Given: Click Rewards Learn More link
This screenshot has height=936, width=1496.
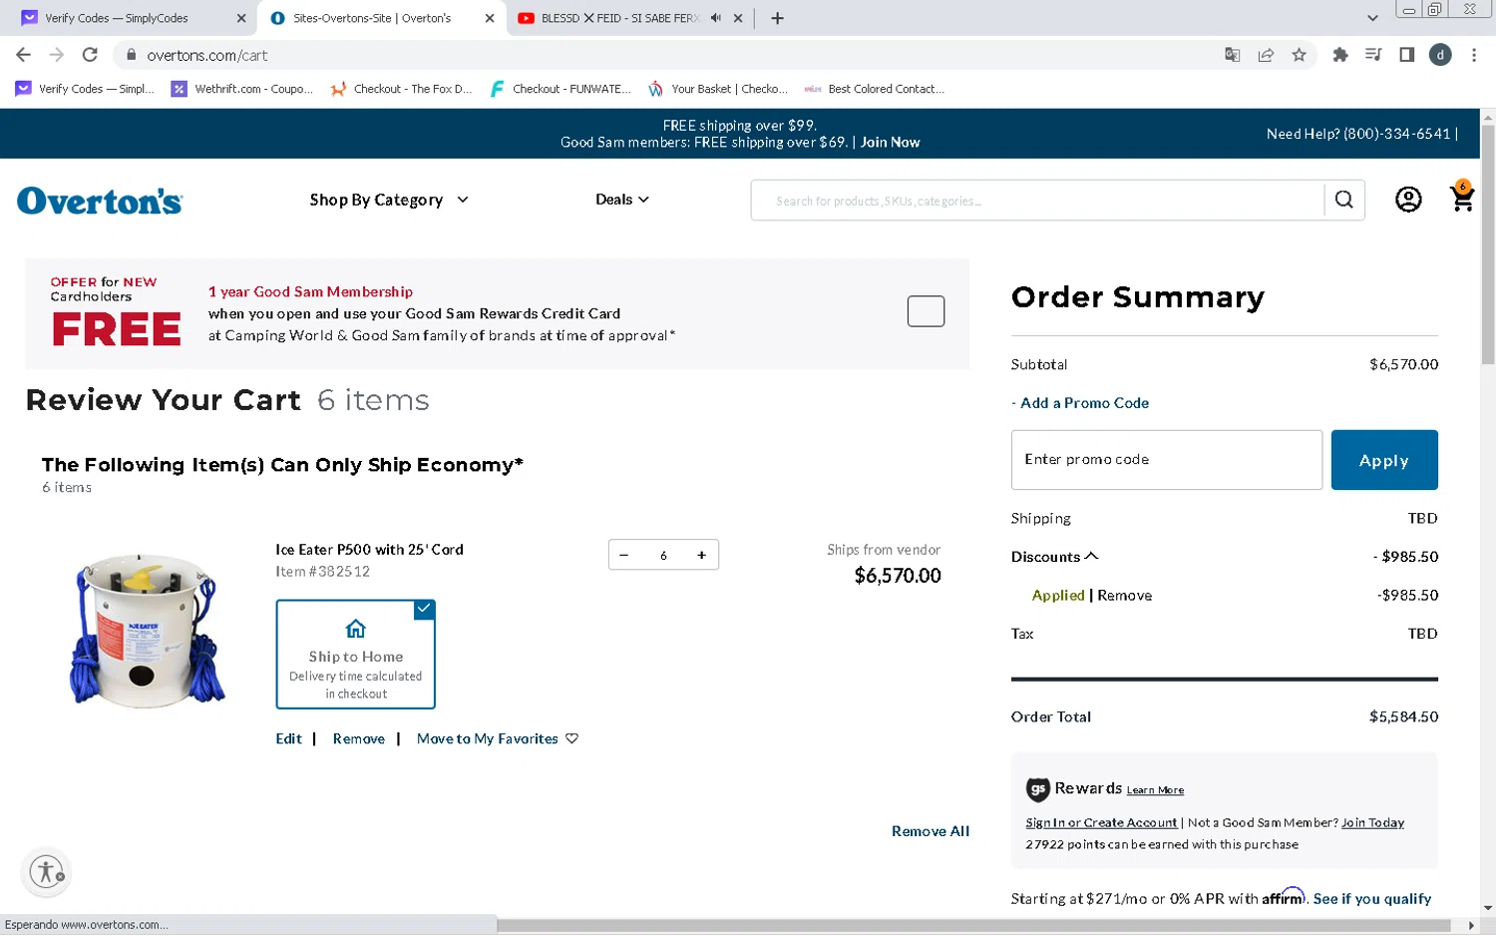Looking at the screenshot, I should click(1155, 790).
